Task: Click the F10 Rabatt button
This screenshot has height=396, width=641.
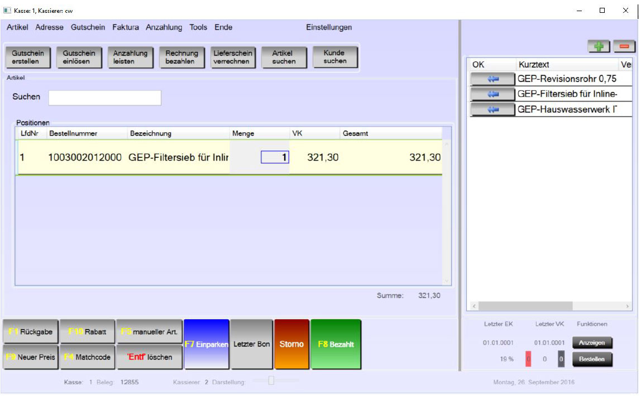Action: click(x=87, y=332)
